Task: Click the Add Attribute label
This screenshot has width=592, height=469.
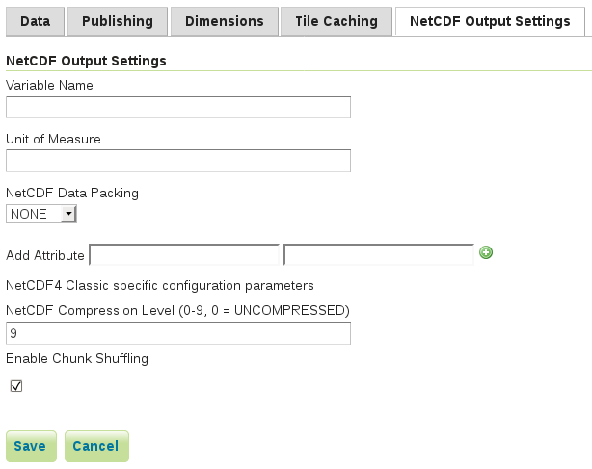Action: pos(45,255)
